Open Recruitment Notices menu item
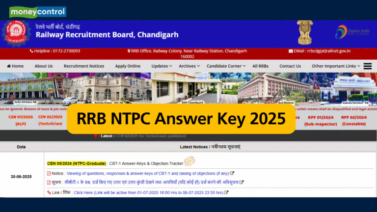The width and height of the screenshot is (377, 212). tap(84, 66)
